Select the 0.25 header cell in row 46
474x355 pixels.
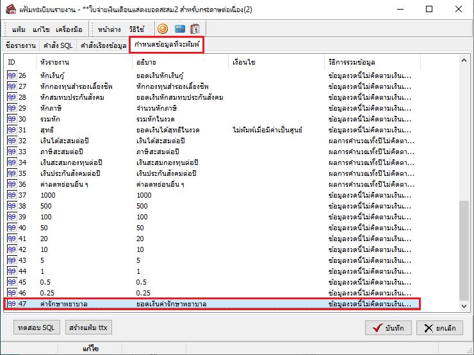pos(47,293)
